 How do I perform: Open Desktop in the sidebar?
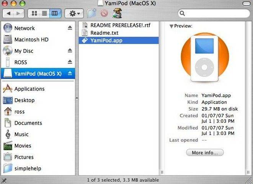(38, 100)
